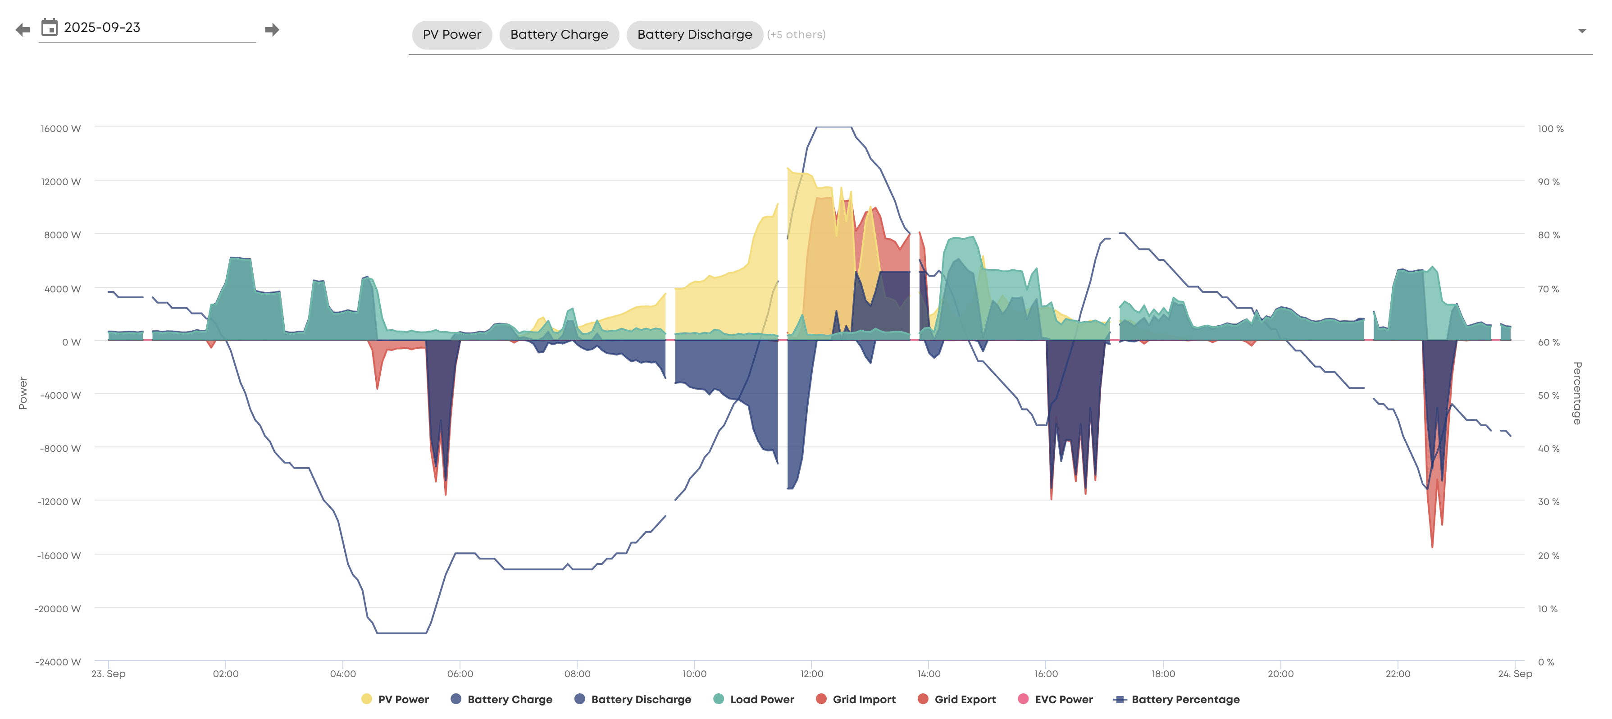Click the pink EVC Power legend dot

(1023, 698)
